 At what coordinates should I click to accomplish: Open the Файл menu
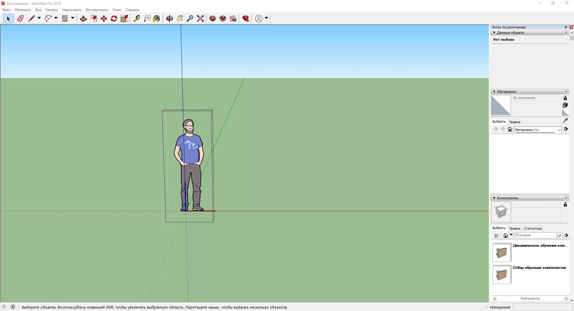pos(6,10)
